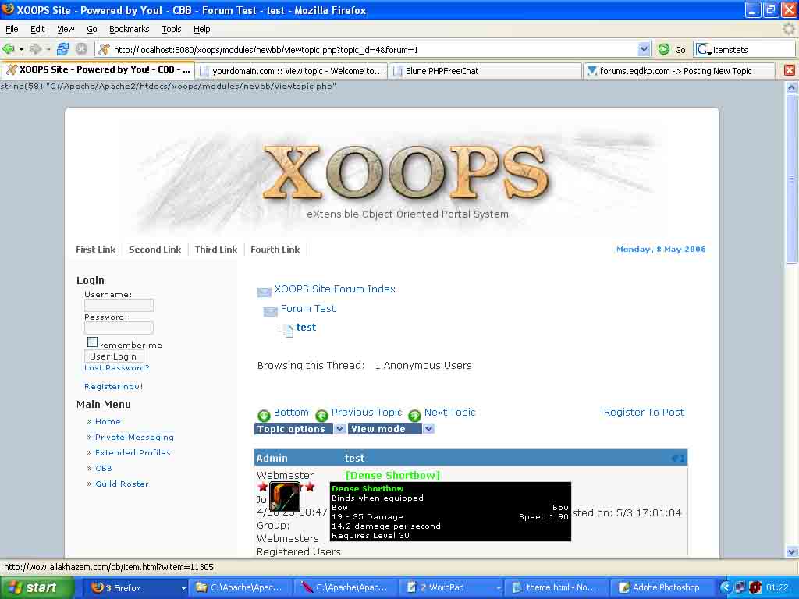799x599 pixels.
Task: Click the Forward arrow button
Action: [35, 49]
